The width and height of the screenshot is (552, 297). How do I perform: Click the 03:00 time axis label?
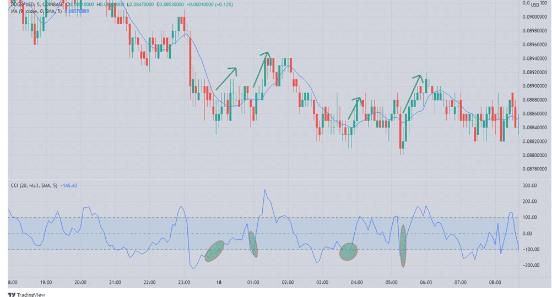322,283
